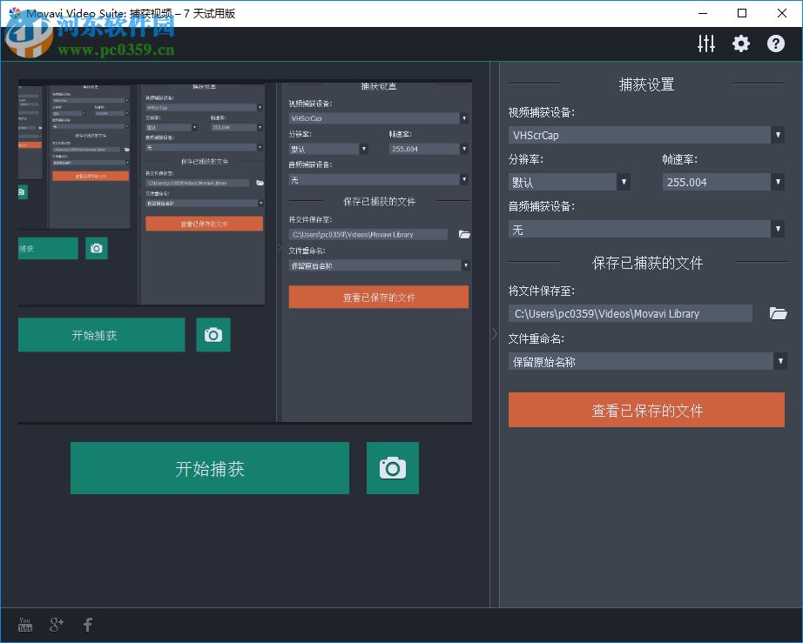Click the orange 查看已保存的文件 button
This screenshot has height=643, width=803.
coord(646,409)
